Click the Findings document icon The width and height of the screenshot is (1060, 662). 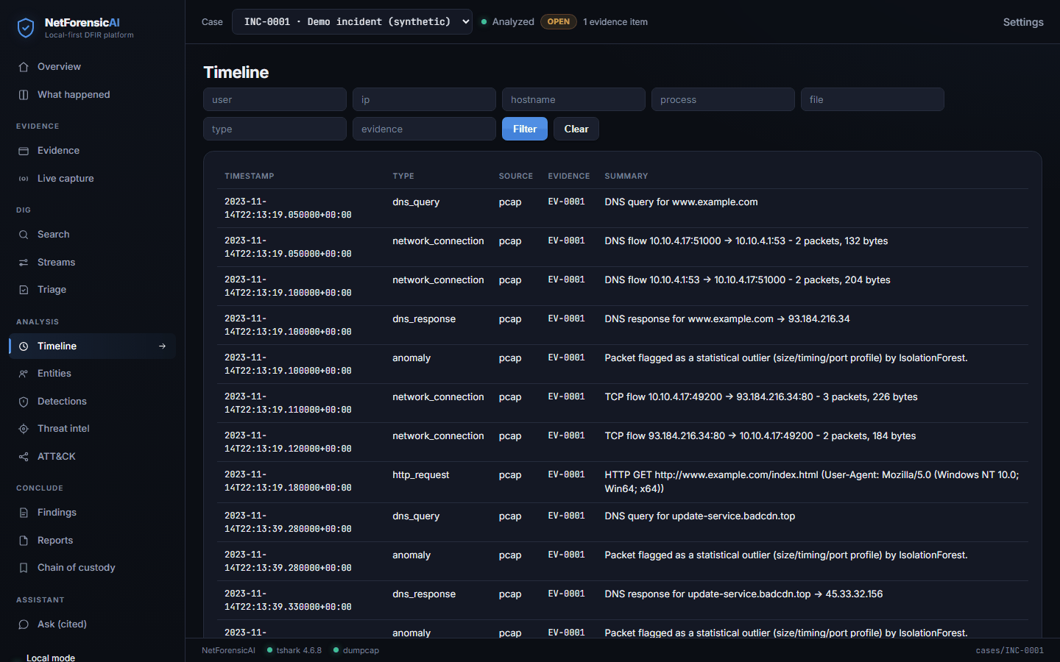[24, 513]
